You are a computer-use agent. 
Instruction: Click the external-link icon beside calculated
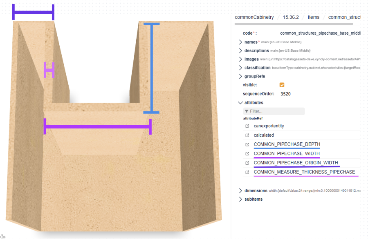click(247, 135)
